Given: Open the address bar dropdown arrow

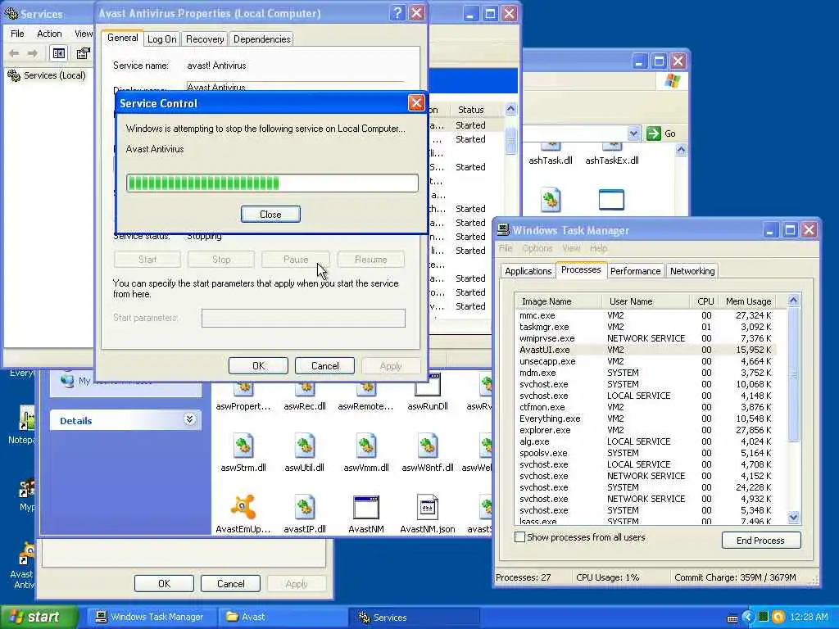Looking at the screenshot, I should pyautogui.click(x=633, y=133).
